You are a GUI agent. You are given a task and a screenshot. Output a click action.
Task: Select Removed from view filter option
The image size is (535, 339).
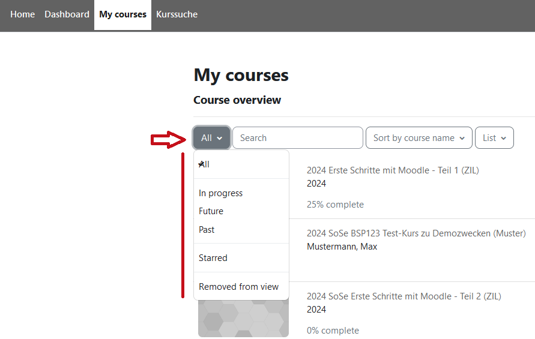click(238, 287)
